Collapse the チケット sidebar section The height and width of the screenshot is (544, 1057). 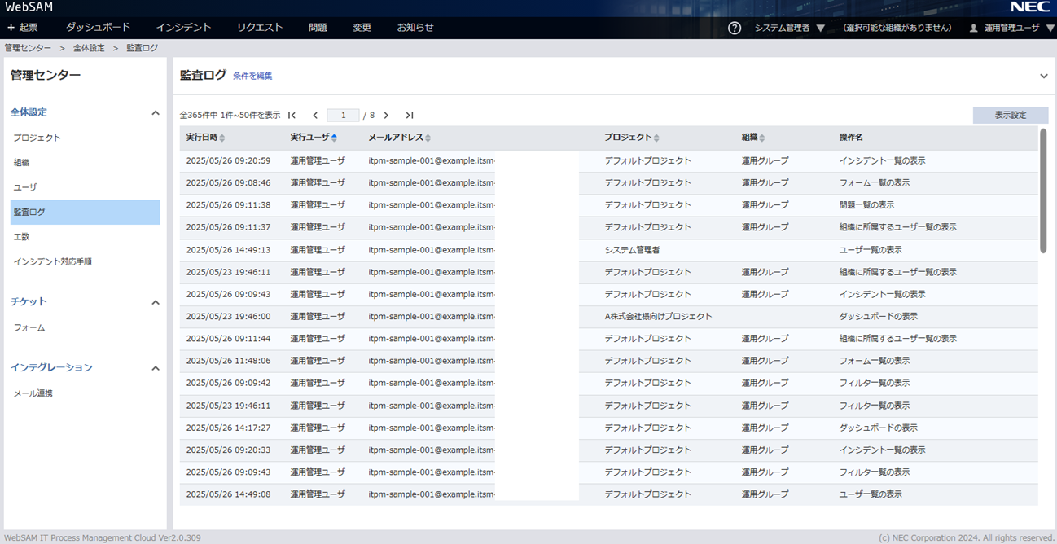tap(156, 302)
